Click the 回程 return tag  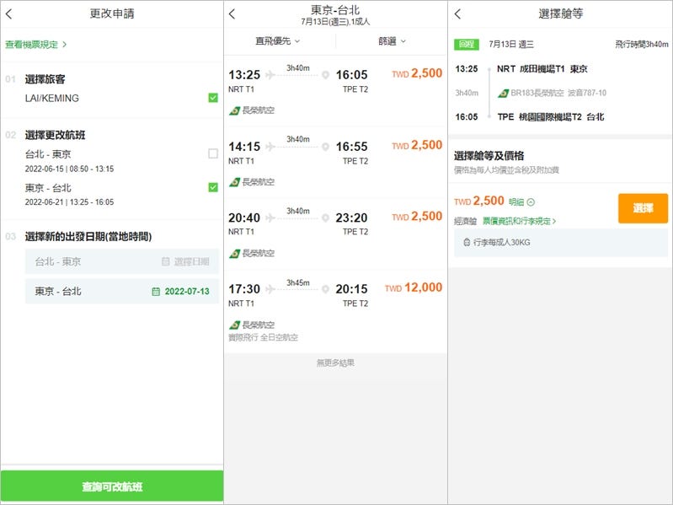point(467,44)
